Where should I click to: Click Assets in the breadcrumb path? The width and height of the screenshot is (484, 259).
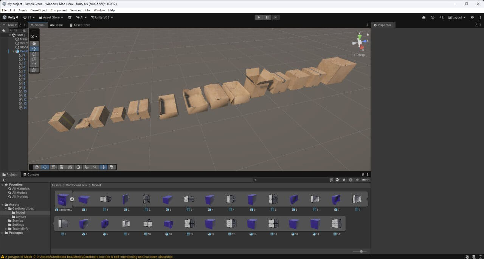click(x=56, y=185)
